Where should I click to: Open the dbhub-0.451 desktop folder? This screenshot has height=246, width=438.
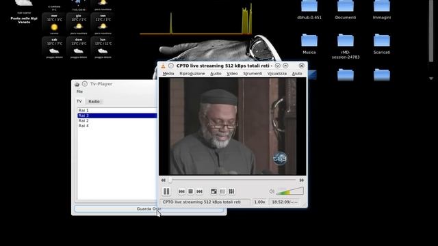point(309,10)
